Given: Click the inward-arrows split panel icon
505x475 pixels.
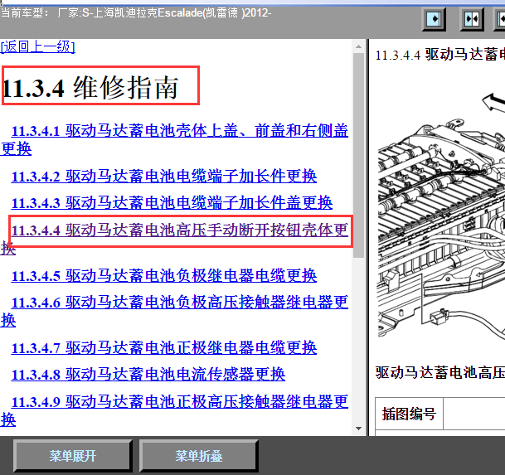Looking at the screenshot, I should pyautogui.click(x=472, y=19).
